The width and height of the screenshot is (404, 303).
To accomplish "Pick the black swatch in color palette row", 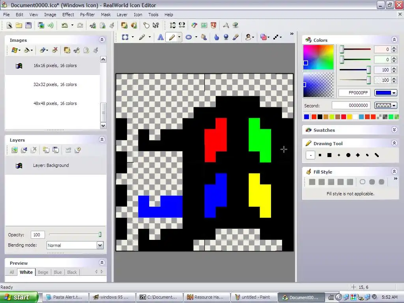I will point(320,117).
